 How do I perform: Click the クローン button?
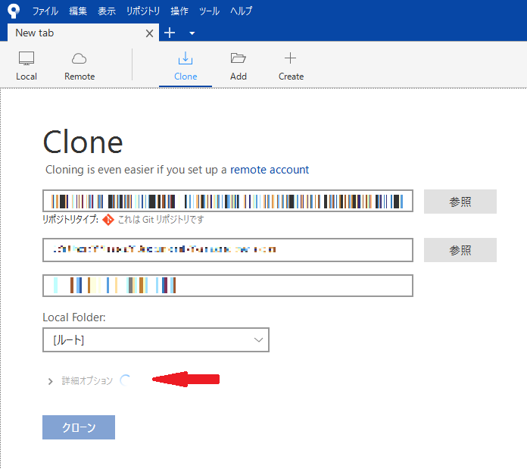[79, 427]
